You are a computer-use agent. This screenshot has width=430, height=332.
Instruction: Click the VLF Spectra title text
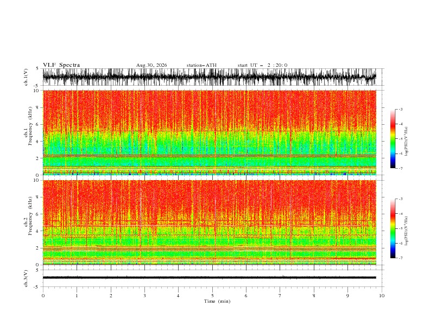click(61, 65)
